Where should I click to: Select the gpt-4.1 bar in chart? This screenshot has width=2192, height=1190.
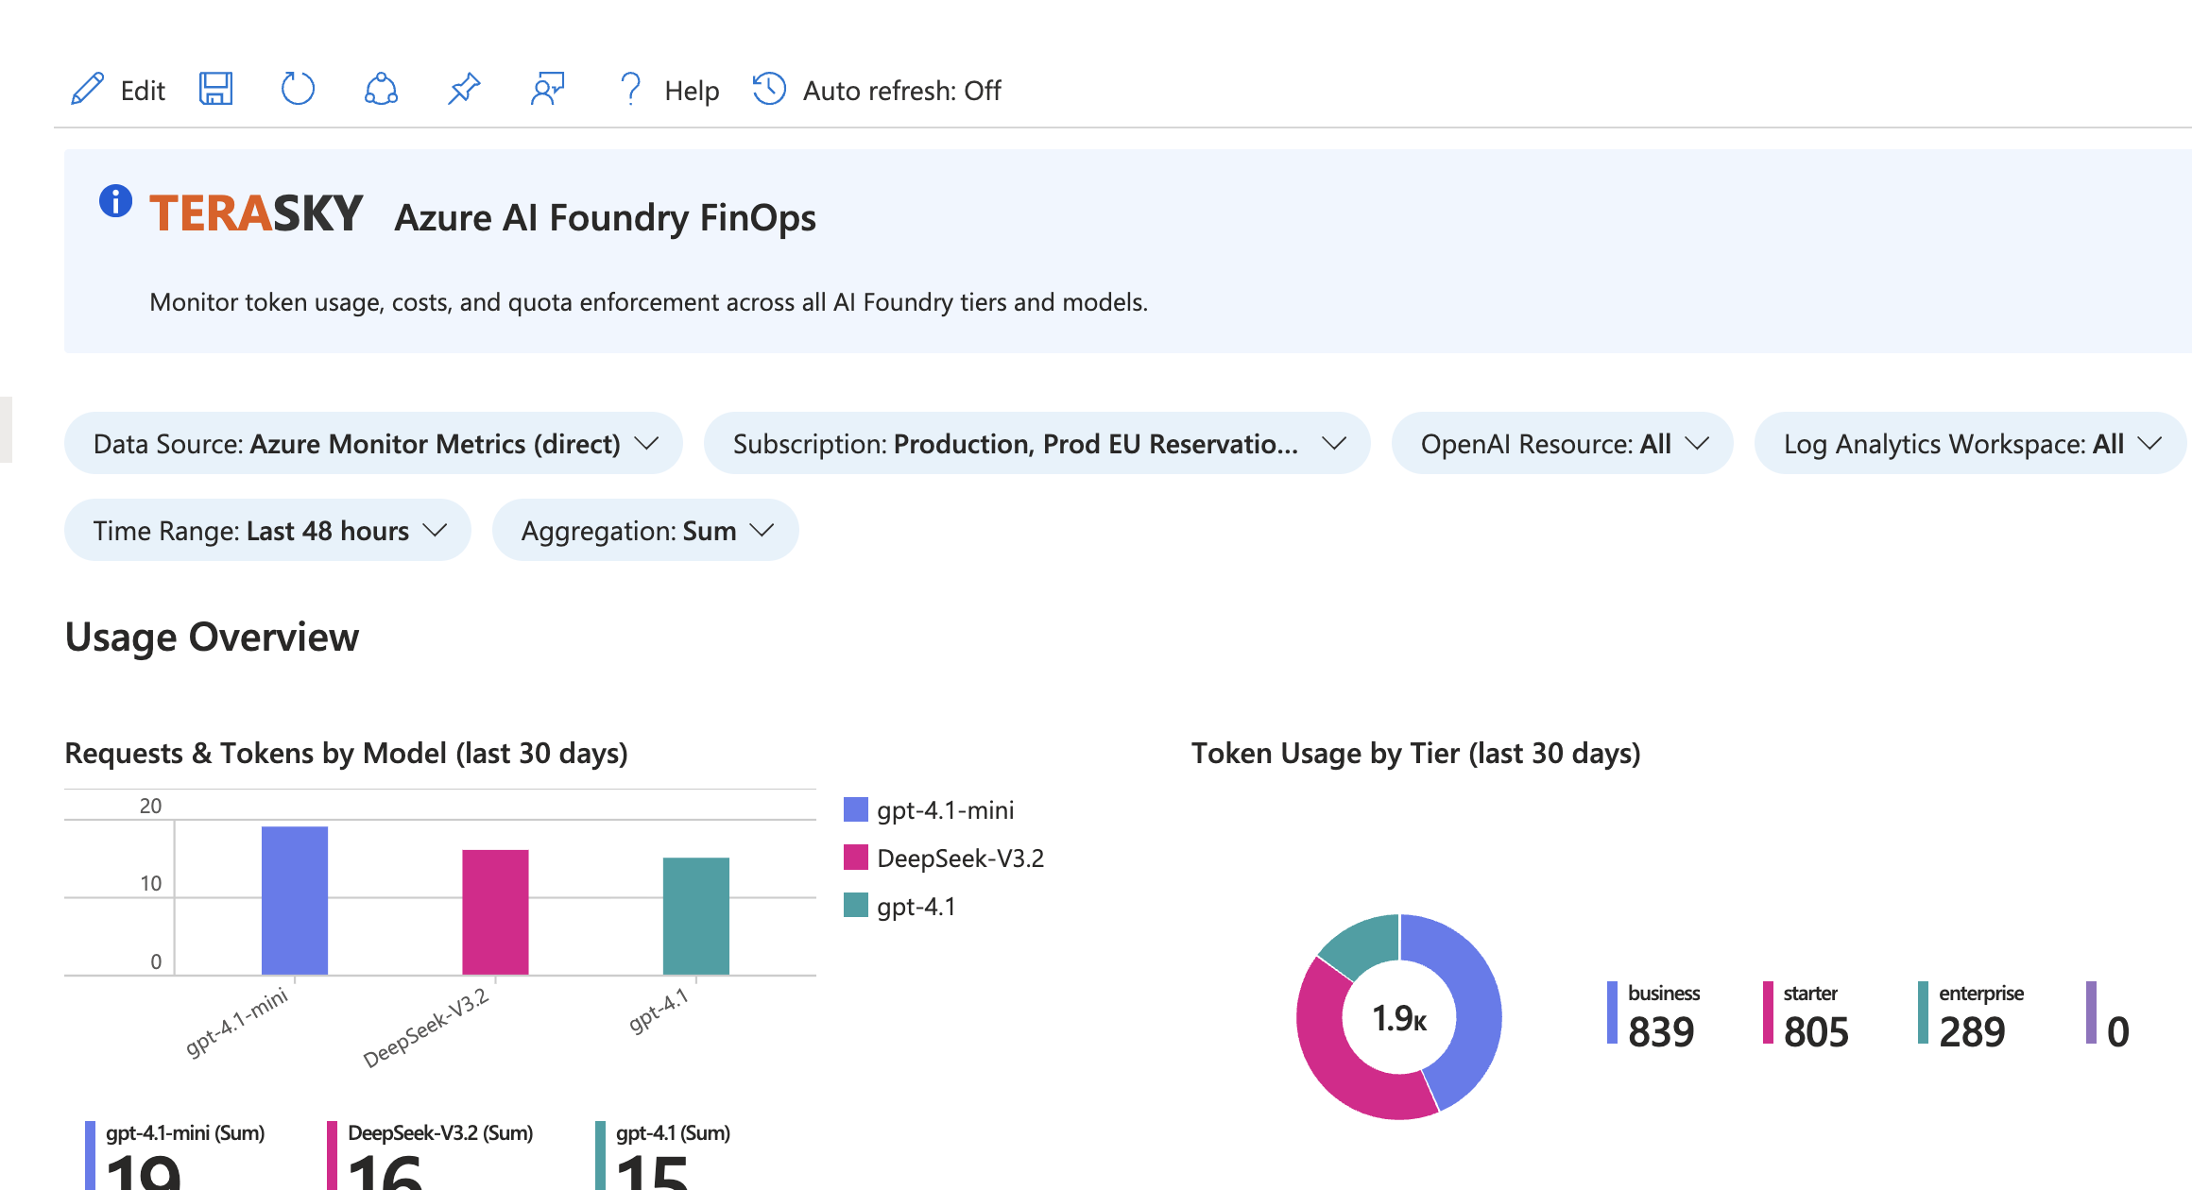(x=696, y=915)
